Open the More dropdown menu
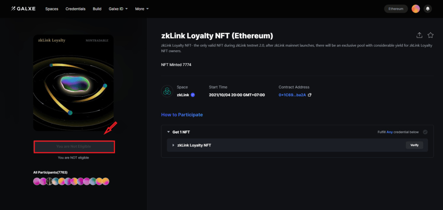Viewport: 443px width, 210px height. coord(141,9)
